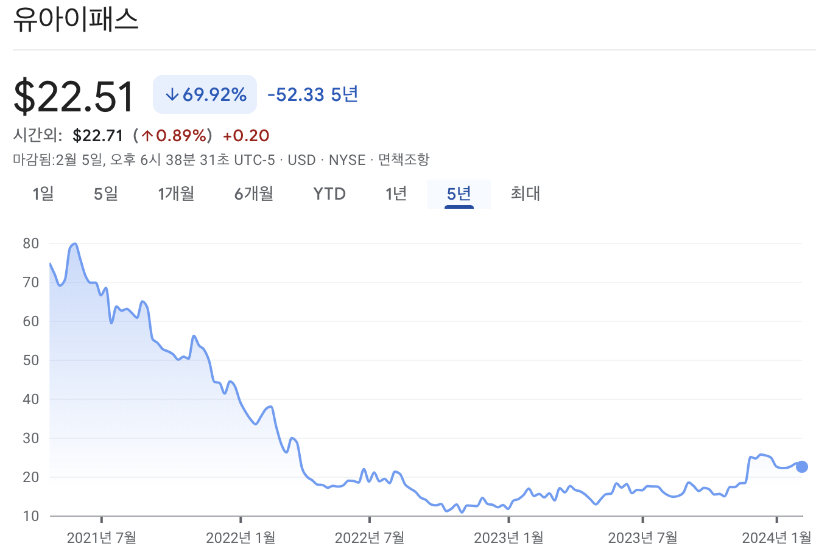
Task: Select the 1년 chart range
Action: tap(396, 193)
